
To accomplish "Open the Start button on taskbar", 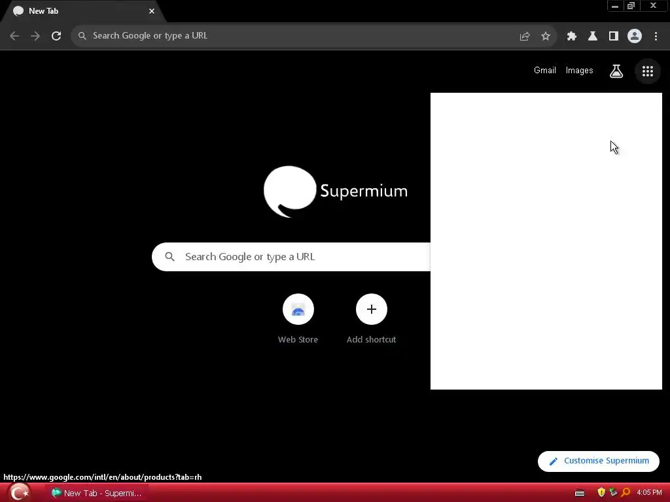I will point(19,493).
